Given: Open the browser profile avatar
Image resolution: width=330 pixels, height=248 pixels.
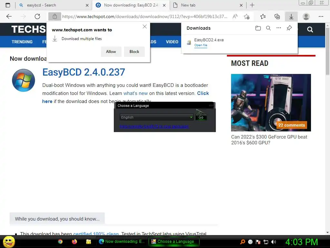Looking at the screenshot, I should (x=306, y=16).
